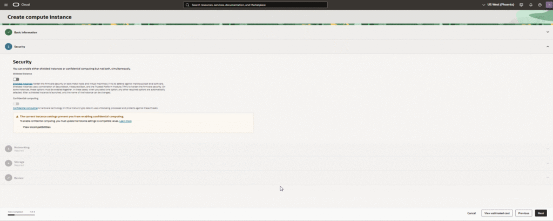Expand the Basic information section chevron
The height and width of the screenshot is (221, 553).
(x=548, y=32)
